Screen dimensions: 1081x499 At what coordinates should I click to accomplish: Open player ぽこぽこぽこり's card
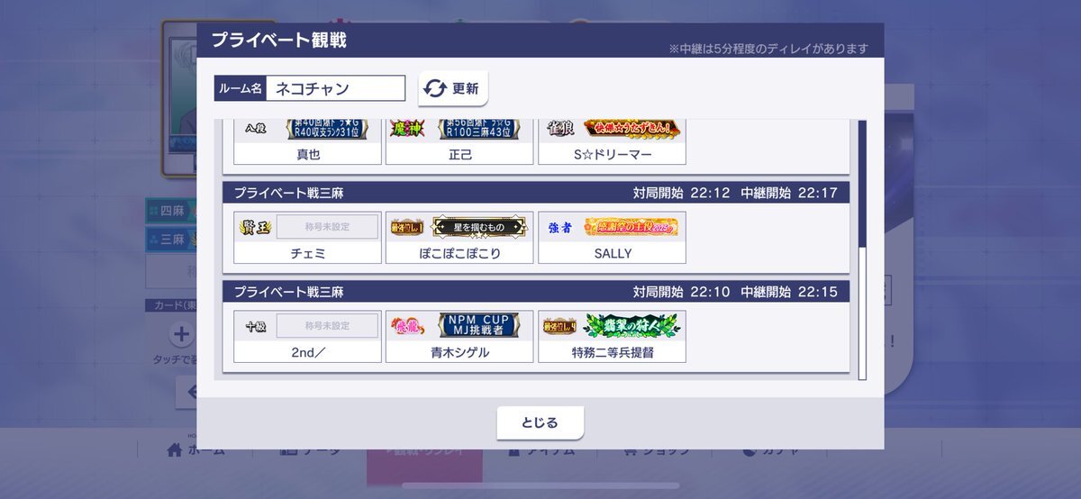459,238
